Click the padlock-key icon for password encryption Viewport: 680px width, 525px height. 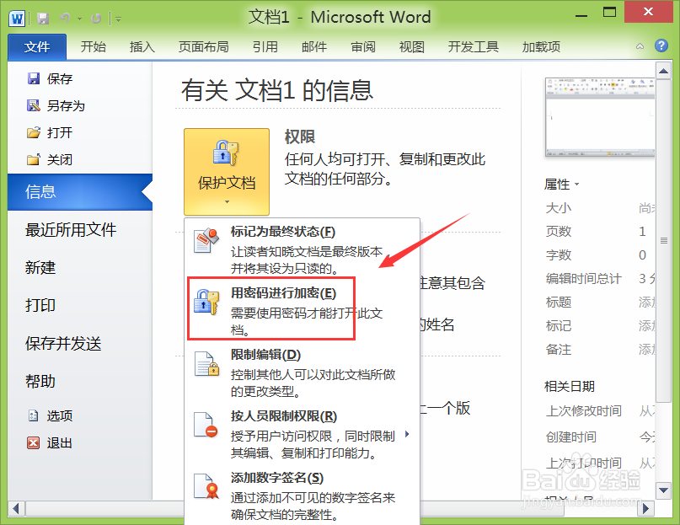click(x=206, y=302)
